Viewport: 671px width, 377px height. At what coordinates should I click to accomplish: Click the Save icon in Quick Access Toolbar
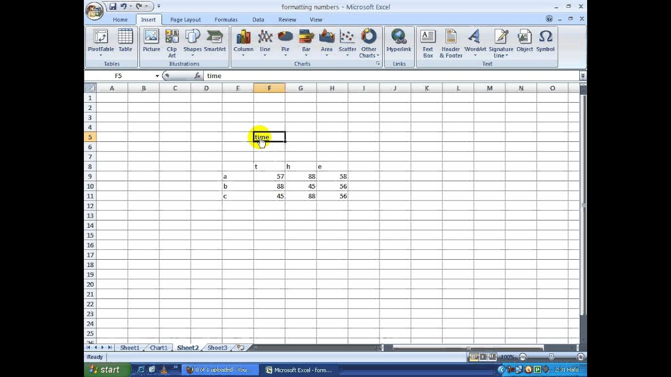(113, 7)
